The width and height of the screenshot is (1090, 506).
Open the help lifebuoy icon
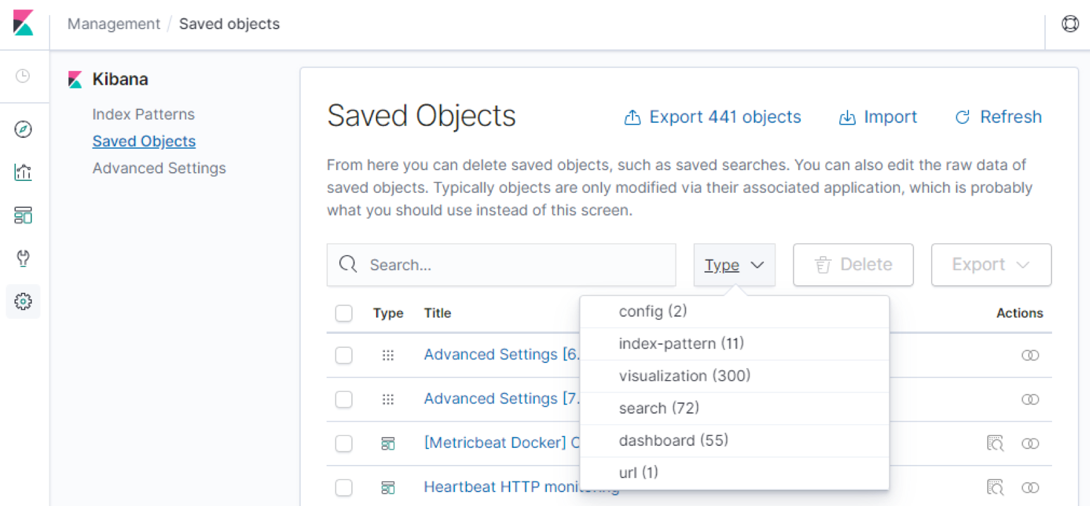pos(1070,24)
